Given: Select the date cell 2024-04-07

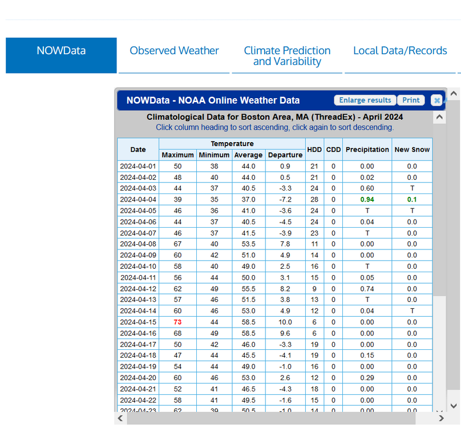Looking at the screenshot, I should click(x=138, y=233).
